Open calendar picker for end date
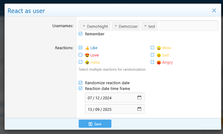 (139, 109)
